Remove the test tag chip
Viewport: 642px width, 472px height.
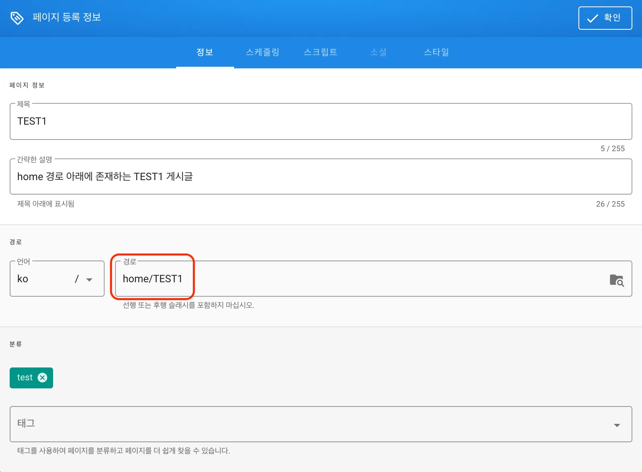(42, 378)
